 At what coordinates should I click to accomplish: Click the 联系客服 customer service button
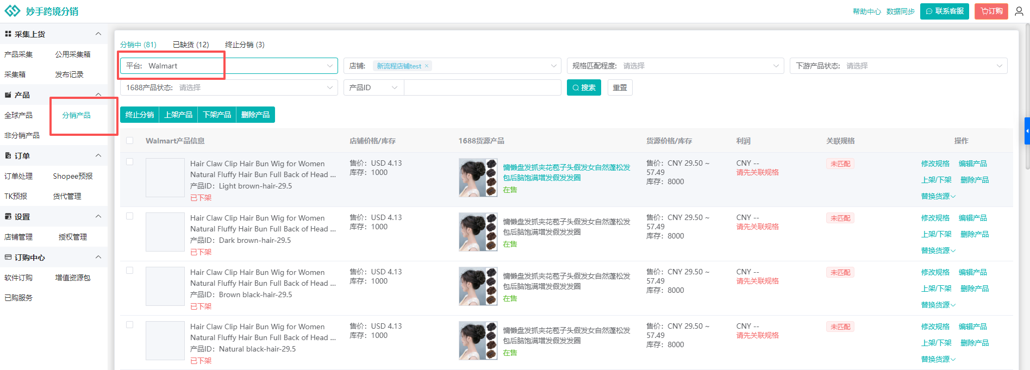pos(944,11)
